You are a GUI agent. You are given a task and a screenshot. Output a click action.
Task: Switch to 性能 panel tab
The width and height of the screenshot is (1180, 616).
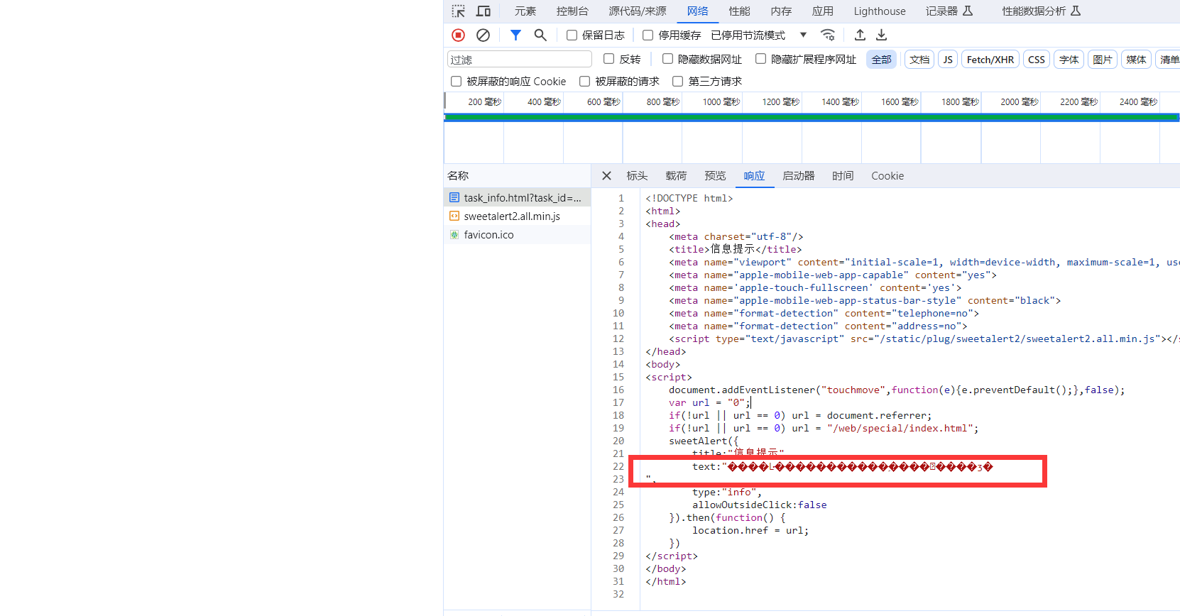pyautogui.click(x=740, y=11)
